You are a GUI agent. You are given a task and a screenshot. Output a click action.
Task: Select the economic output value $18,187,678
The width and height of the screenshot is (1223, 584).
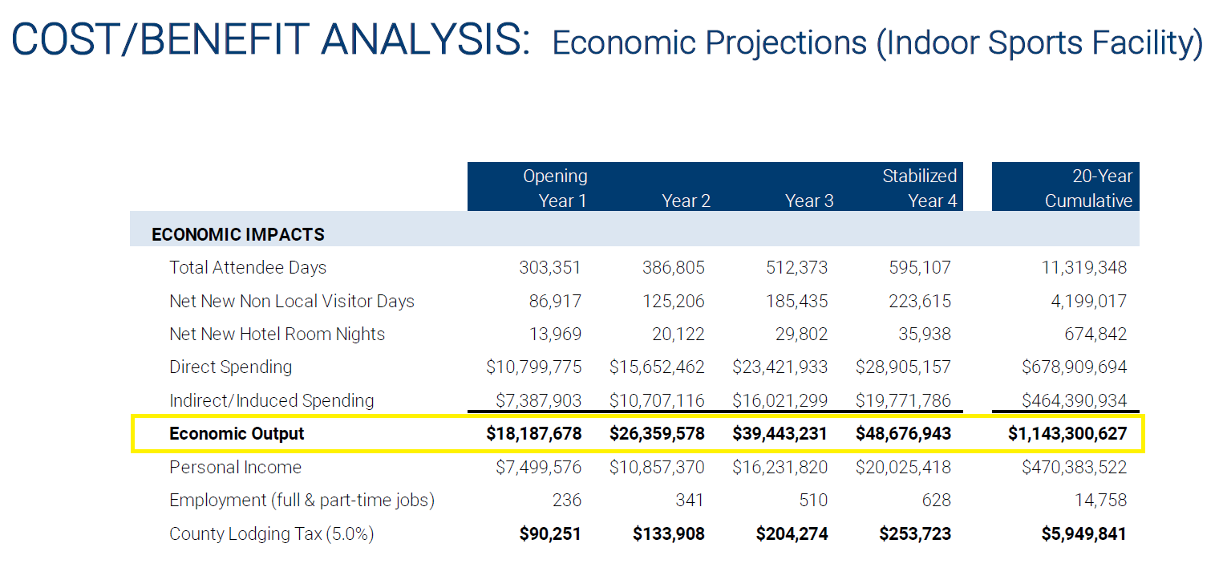(534, 434)
